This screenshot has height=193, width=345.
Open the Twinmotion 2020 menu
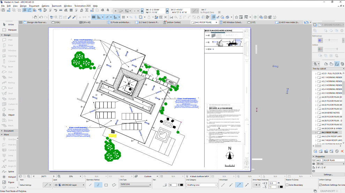[82, 6]
